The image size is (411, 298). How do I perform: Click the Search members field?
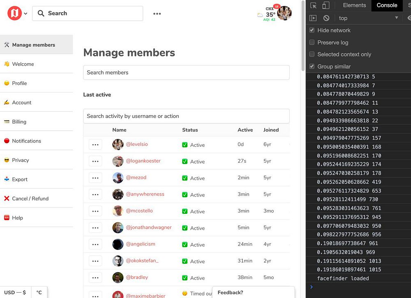tap(186, 73)
